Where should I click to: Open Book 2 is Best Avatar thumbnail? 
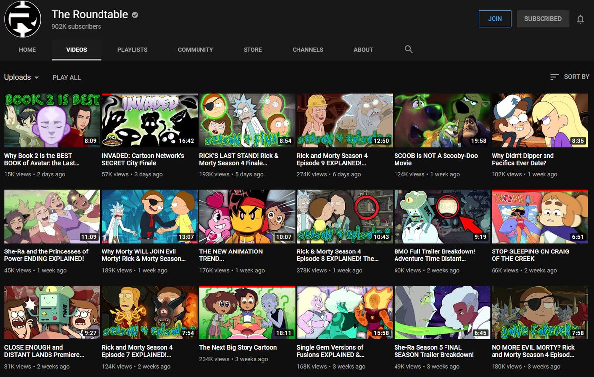coord(52,121)
